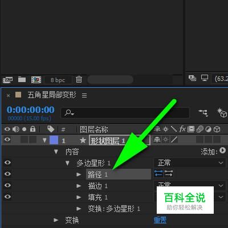The height and width of the screenshot is (228, 228).
Task: Open the composition mini-flowchart icon
Action: point(203,113)
